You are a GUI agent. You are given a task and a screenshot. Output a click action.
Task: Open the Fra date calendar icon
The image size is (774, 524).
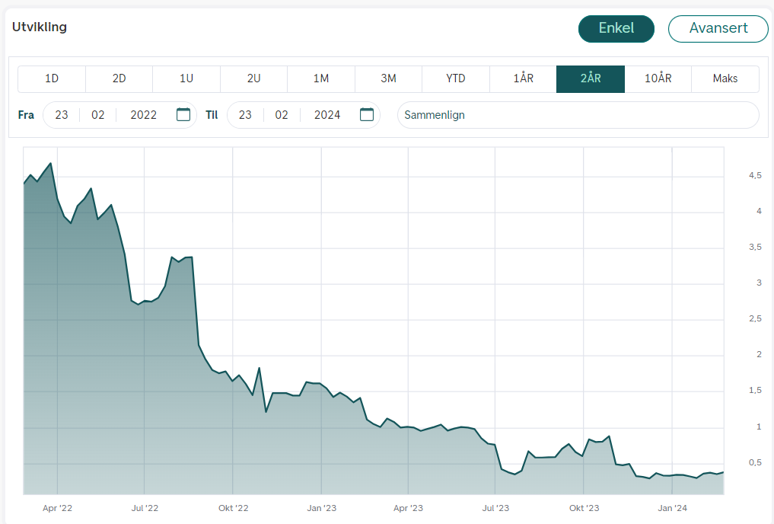click(x=183, y=114)
